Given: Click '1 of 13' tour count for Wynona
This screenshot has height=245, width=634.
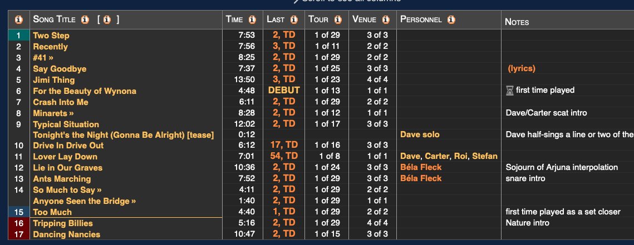Looking at the screenshot, I should pos(327,91).
